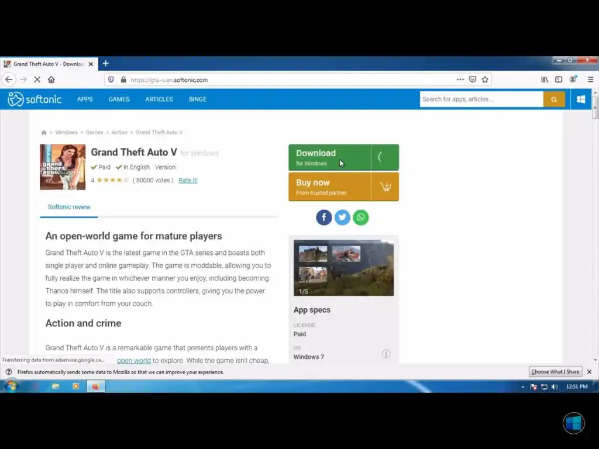
Task: Click the green Download for Windows button
Action: pyautogui.click(x=343, y=157)
